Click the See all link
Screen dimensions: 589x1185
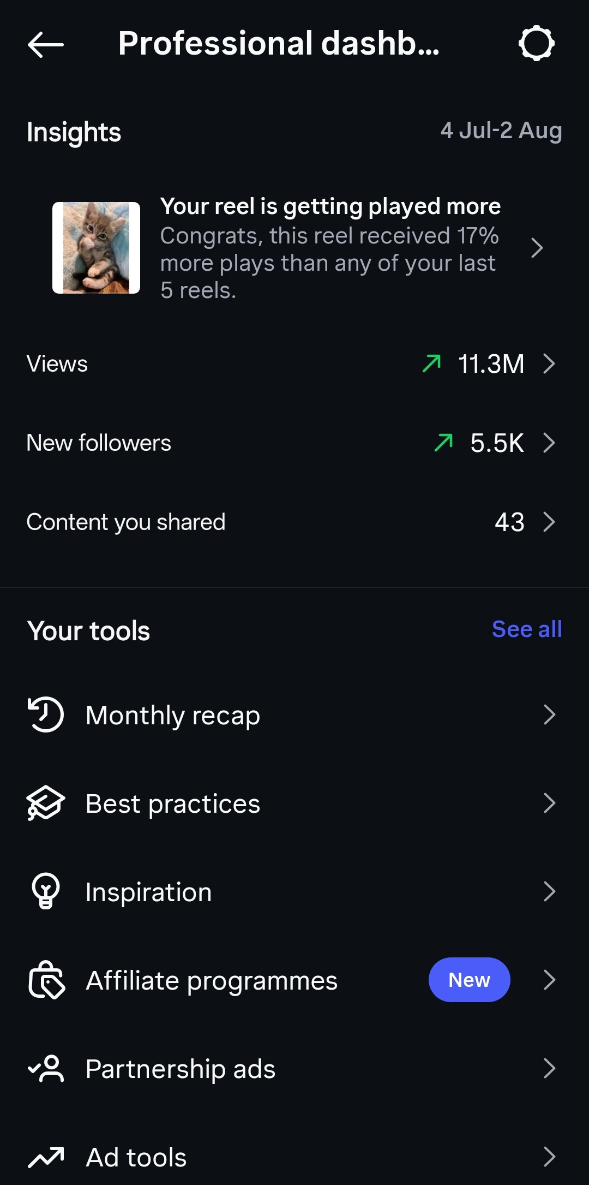(x=527, y=629)
